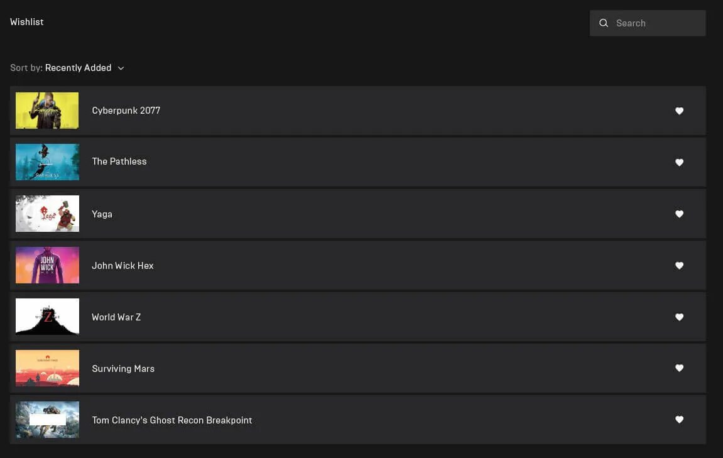723x458 pixels.
Task: Click the Search input field
Action: coord(648,23)
